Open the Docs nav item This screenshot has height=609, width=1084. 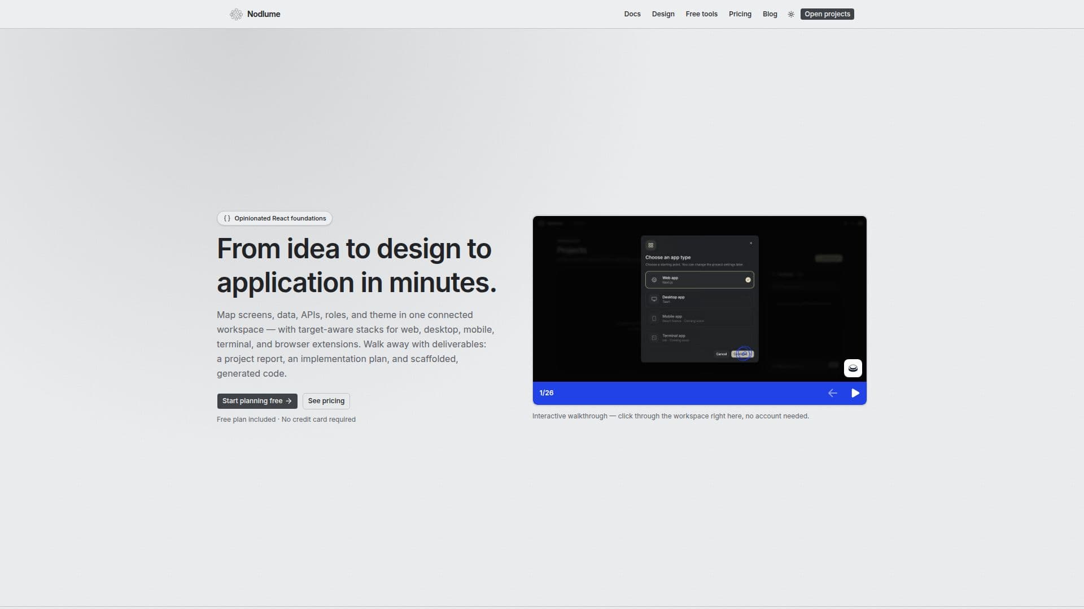(632, 14)
